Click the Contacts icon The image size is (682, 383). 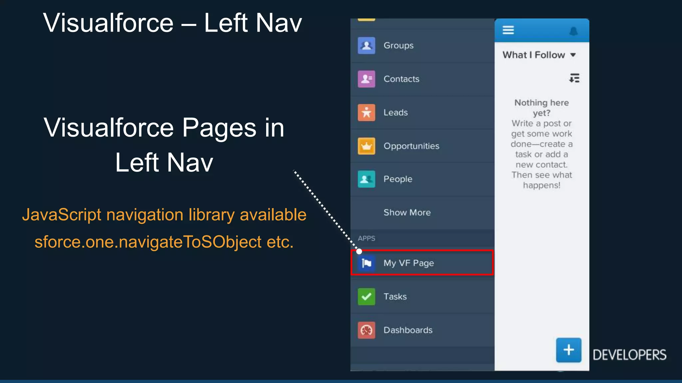(x=366, y=79)
